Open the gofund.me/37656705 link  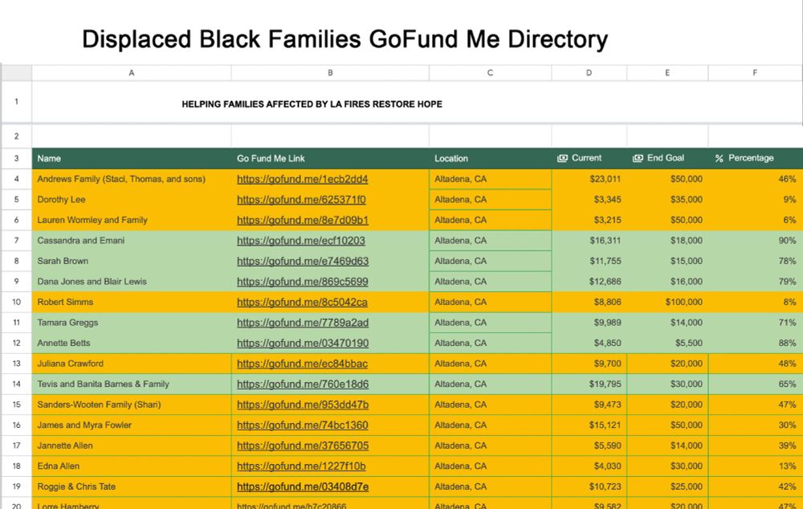pyautogui.click(x=303, y=446)
